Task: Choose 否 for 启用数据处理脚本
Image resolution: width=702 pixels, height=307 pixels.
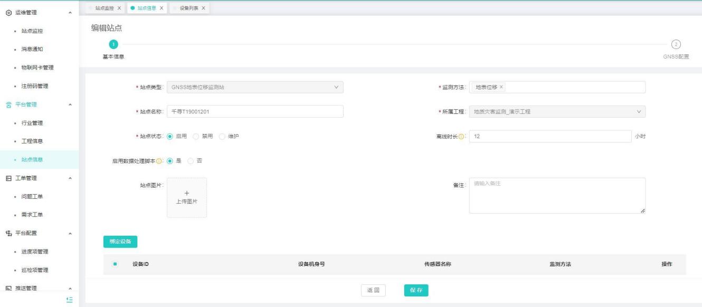Action: point(191,161)
